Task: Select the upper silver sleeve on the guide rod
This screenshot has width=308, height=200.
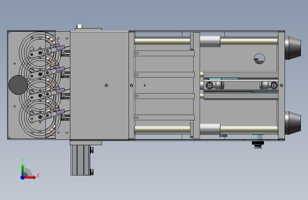Action: (x=210, y=42)
